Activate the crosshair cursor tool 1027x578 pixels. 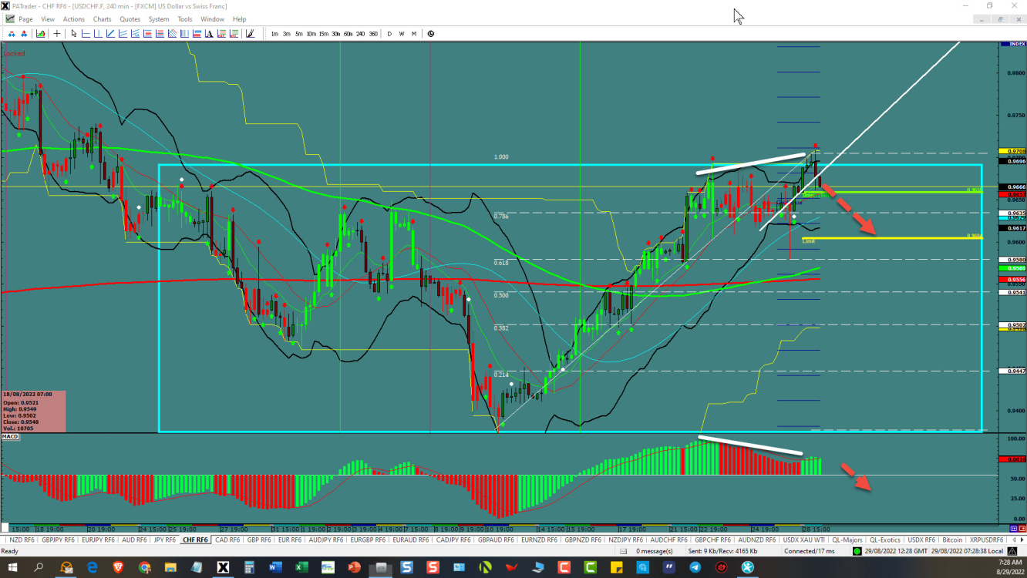click(x=57, y=33)
